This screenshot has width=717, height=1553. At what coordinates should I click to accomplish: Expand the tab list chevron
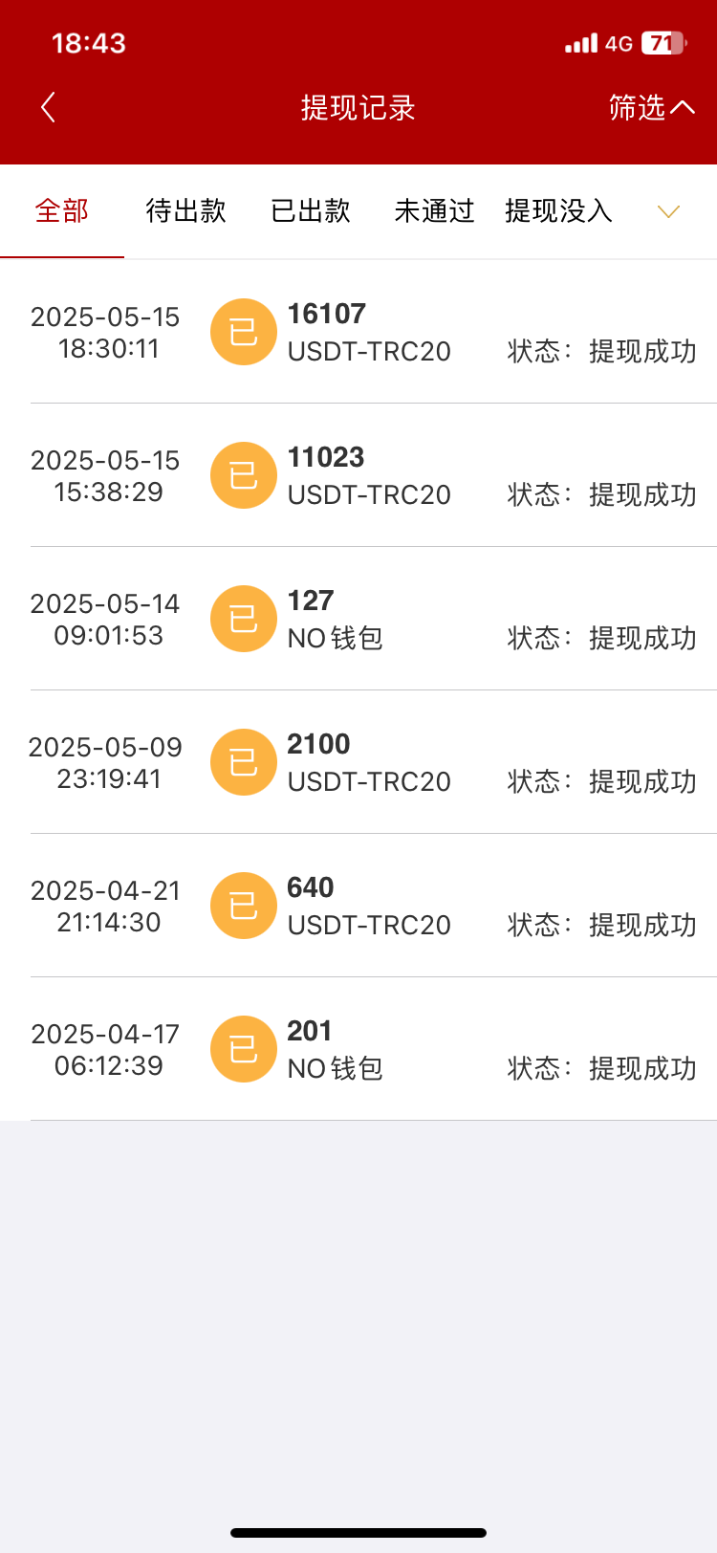coord(668,211)
